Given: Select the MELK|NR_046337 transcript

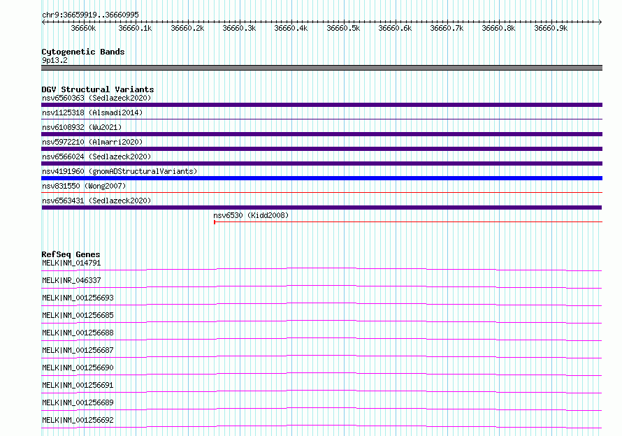Looking at the screenshot, I should click(71, 280).
